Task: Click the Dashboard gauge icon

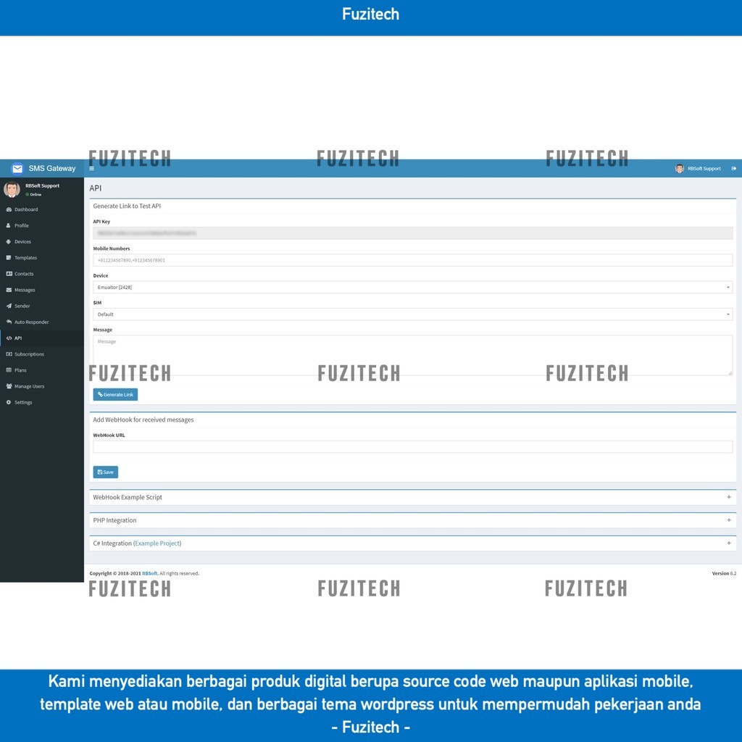Action: click(9, 209)
